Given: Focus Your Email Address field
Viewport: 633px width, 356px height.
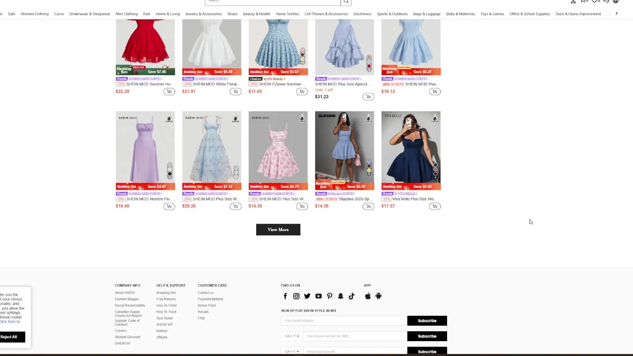Looking at the screenshot, I should pyautogui.click(x=344, y=321).
